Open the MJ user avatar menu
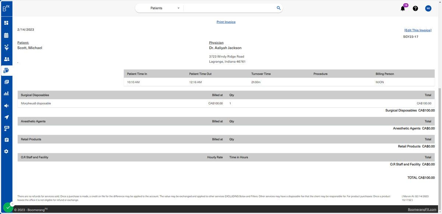Viewport: 442px width, 214px height. click(x=428, y=8)
